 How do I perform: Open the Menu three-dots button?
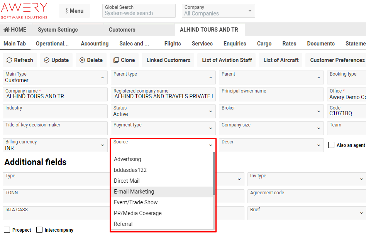click(75, 11)
